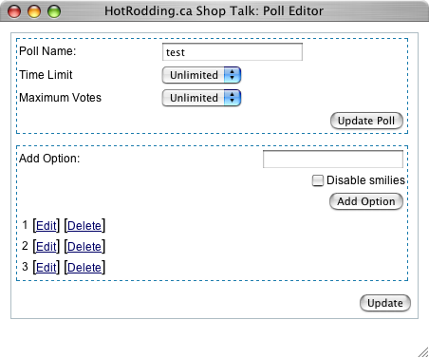Click the Time Limit blue stepper arrows
Viewport: 429px width, 358px height.
tap(233, 75)
